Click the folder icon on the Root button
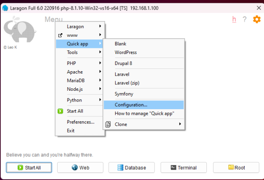 click(x=231, y=167)
